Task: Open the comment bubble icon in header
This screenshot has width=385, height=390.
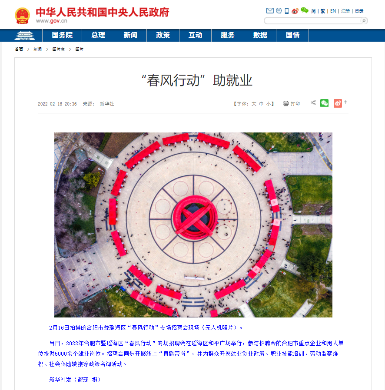Action: pyautogui.click(x=279, y=10)
